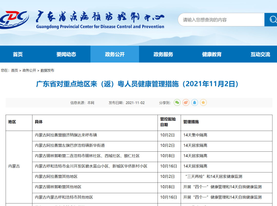Share the article to Weibo icon
The height and width of the screenshot is (206, 277).
[186, 102]
